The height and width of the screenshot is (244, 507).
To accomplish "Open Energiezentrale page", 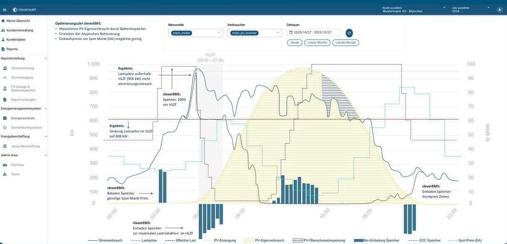I will click(24, 118).
